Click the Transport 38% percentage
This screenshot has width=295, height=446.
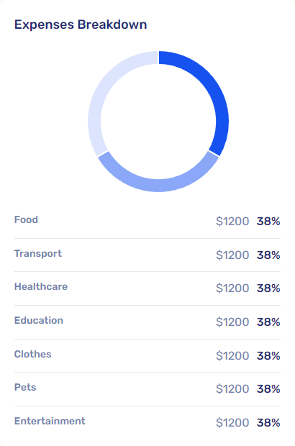pyautogui.click(x=268, y=255)
